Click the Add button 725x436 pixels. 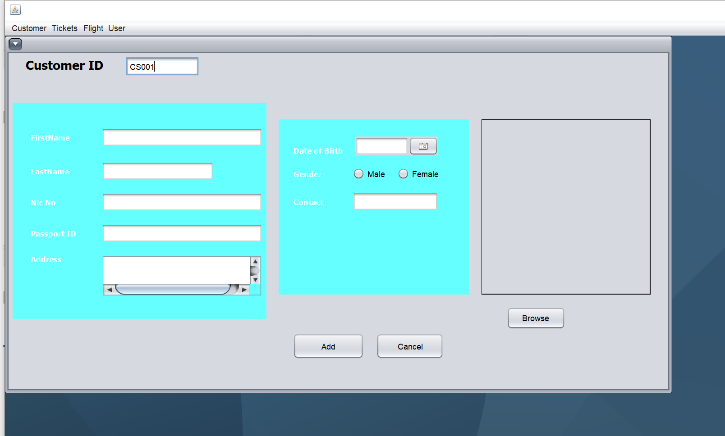pos(328,346)
